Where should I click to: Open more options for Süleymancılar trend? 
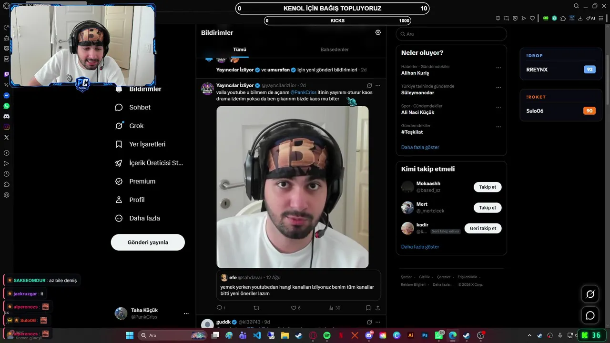click(498, 88)
